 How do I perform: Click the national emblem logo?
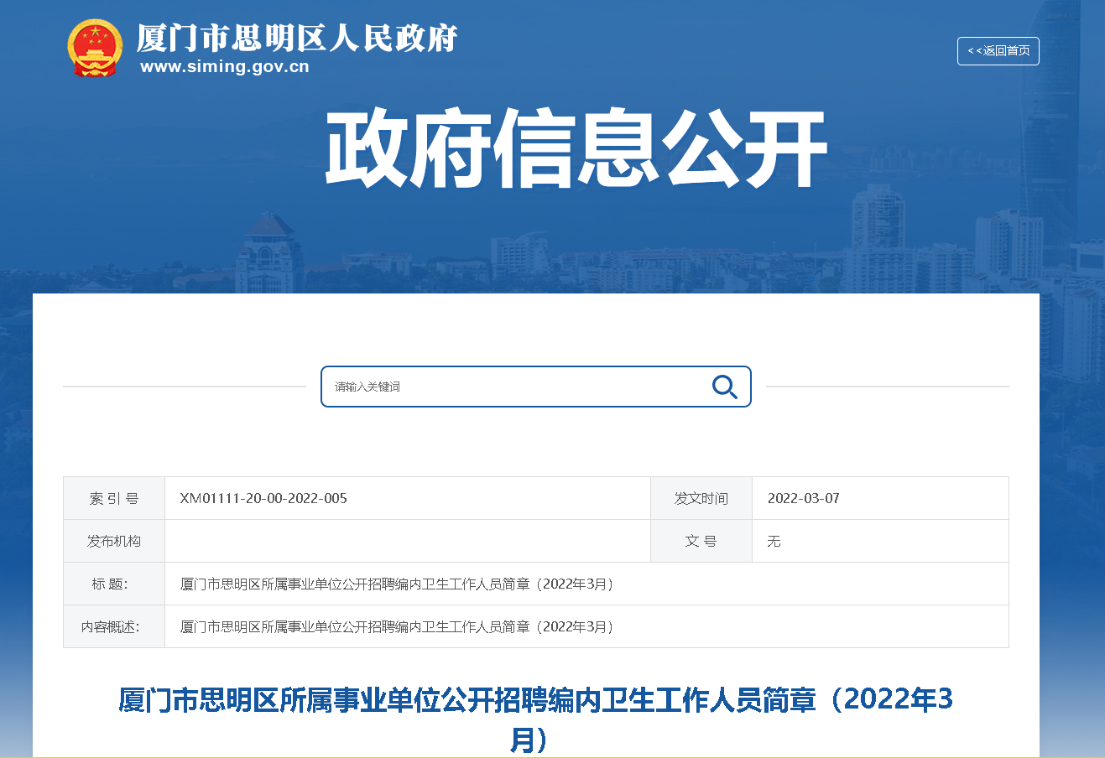(x=95, y=49)
